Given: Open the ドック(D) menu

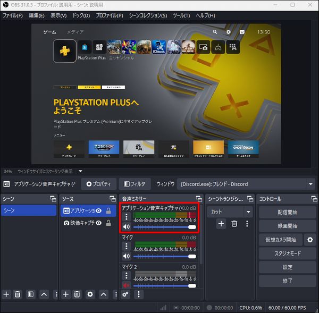Looking at the screenshot, I should coord(81,15).
